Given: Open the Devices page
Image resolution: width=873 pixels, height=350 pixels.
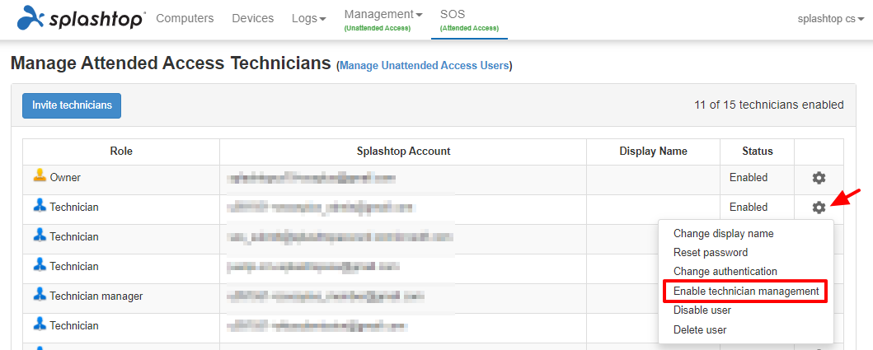Looking at the screenshot, I should coord(253,18).
